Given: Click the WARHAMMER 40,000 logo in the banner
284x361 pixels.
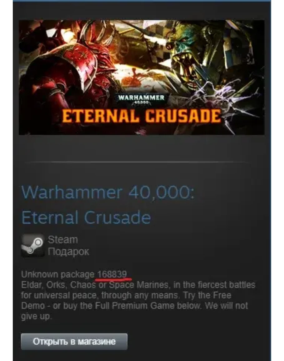Looking at the screenshot, I should pos(141,99).
